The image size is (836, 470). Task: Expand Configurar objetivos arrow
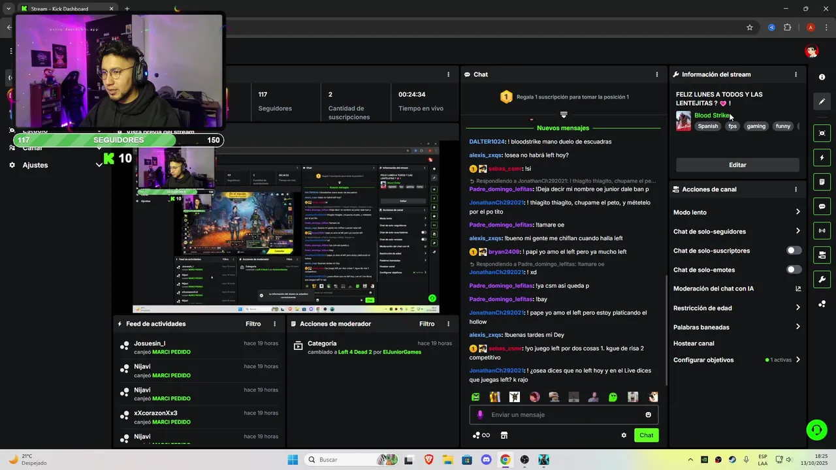(797, 360)
